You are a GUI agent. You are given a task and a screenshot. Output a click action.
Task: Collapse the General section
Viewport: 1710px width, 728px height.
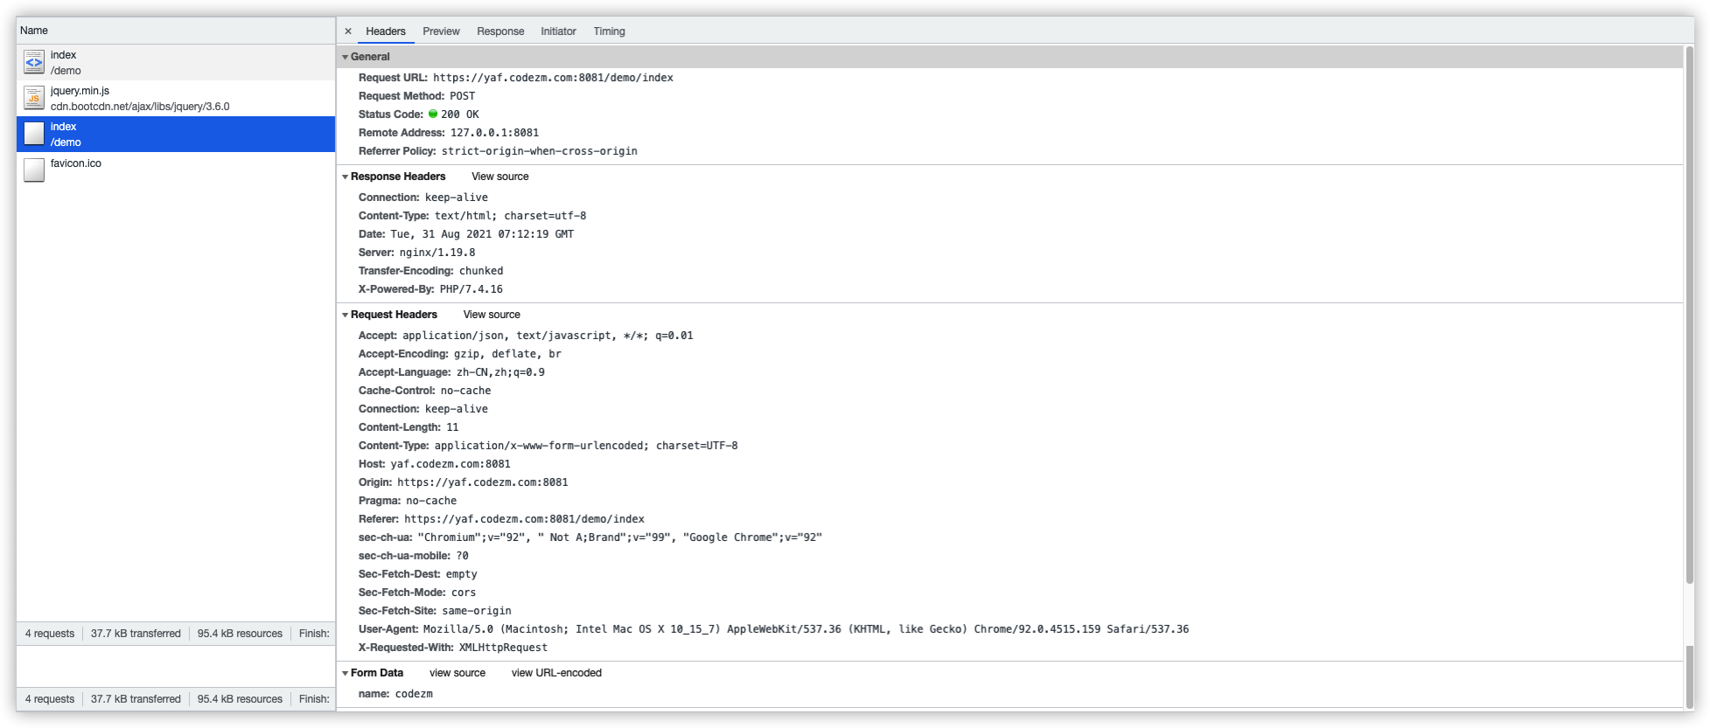345,57
